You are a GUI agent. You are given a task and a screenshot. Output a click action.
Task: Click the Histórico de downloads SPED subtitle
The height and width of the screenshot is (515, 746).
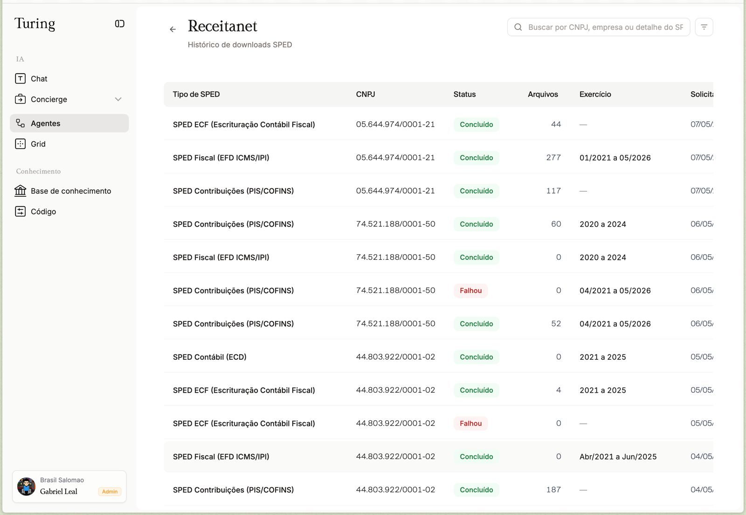[x=240, y=45]
